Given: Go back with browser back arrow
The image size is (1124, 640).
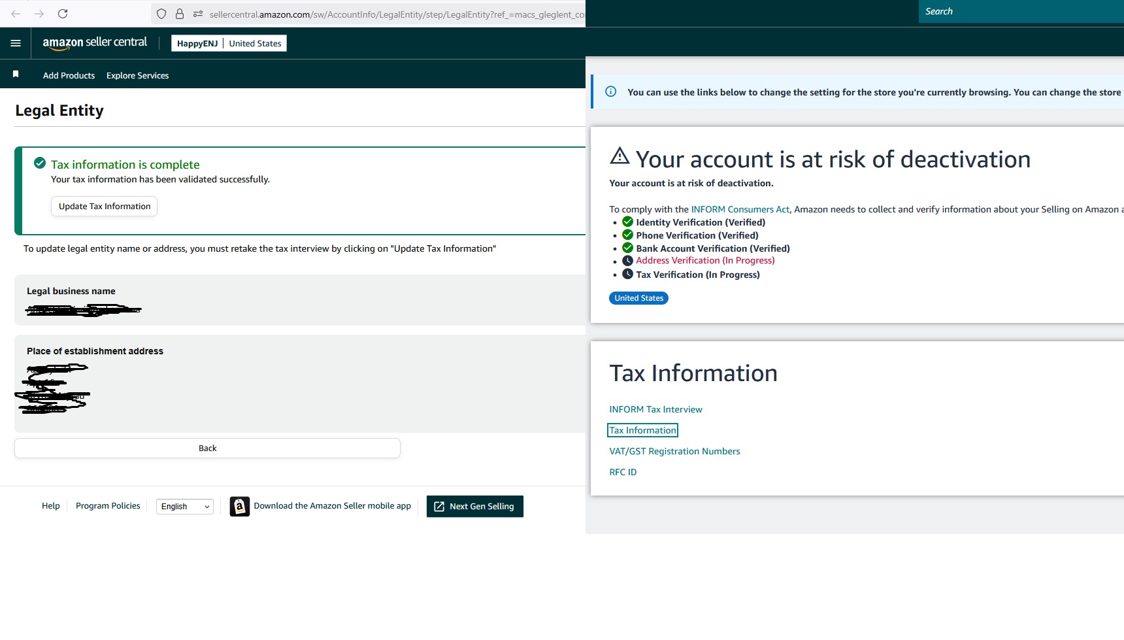Looking at the screenshot, I should coord(16,14).
